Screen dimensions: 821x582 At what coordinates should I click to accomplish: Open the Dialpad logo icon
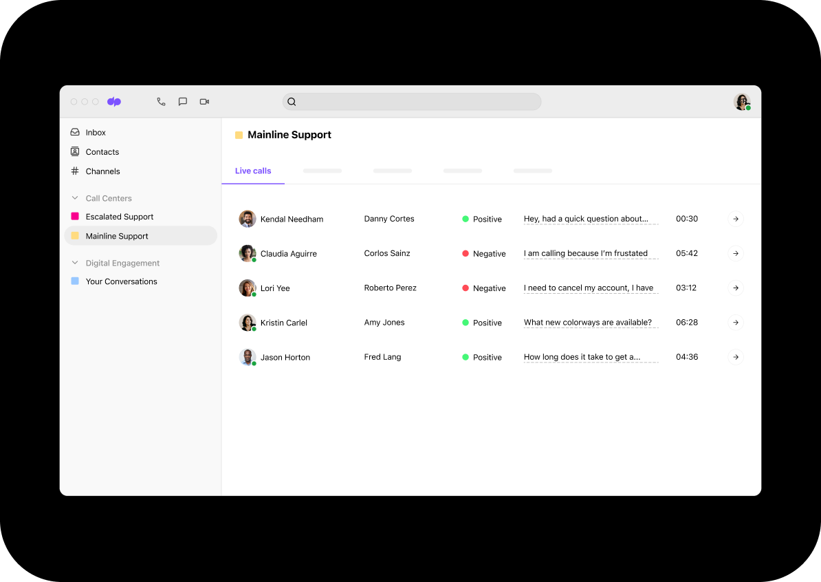114,102
